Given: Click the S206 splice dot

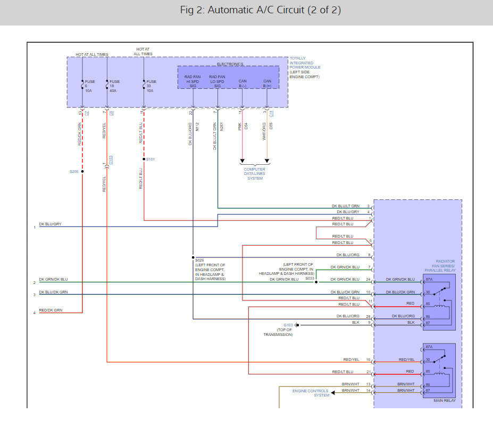Looking at the screenshot, I should 82,172.
